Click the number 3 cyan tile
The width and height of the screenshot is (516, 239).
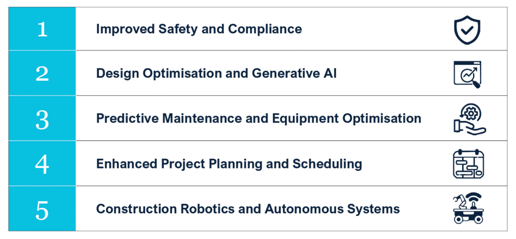pyautogui.click(x=42, y=118)
